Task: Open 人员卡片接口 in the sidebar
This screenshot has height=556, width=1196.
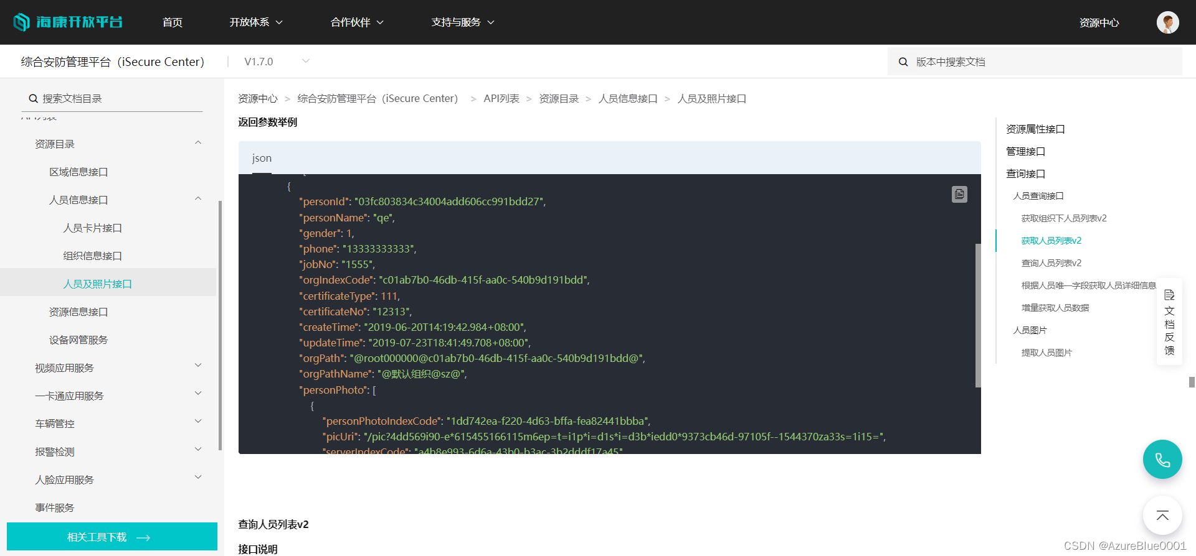Action: tap(93, 228)
